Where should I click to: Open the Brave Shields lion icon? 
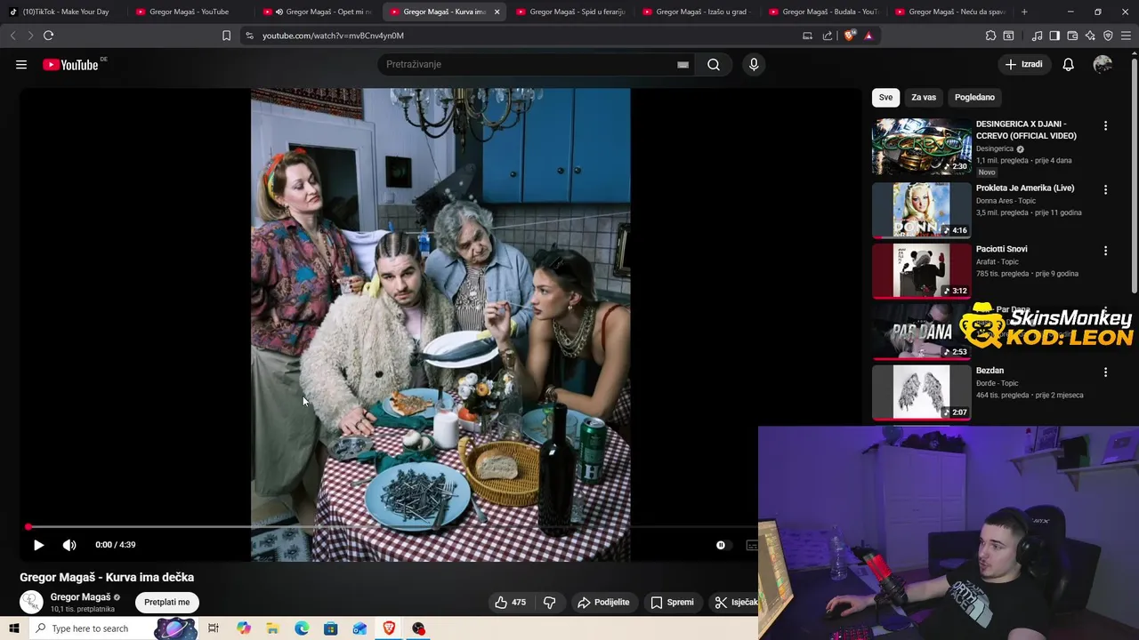tap(850, 36)
